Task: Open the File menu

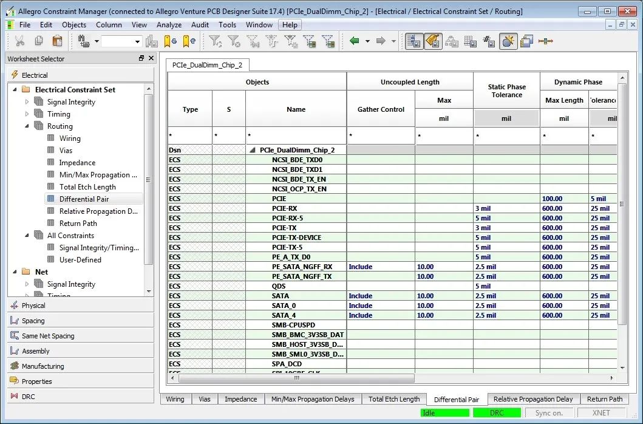Action: 25,25
